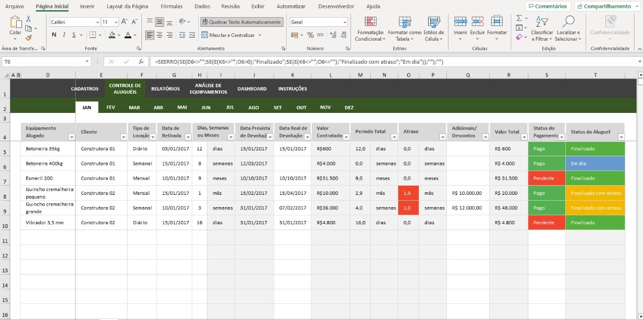
Task: Click the font color red A swatch
Action: click(128, 35)
